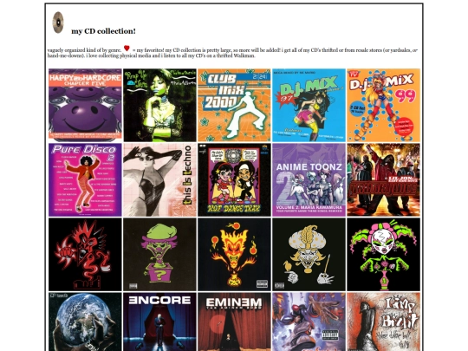Select the Pure Disco 2 album cover
The image size is (468, 351).
point(85,179)
